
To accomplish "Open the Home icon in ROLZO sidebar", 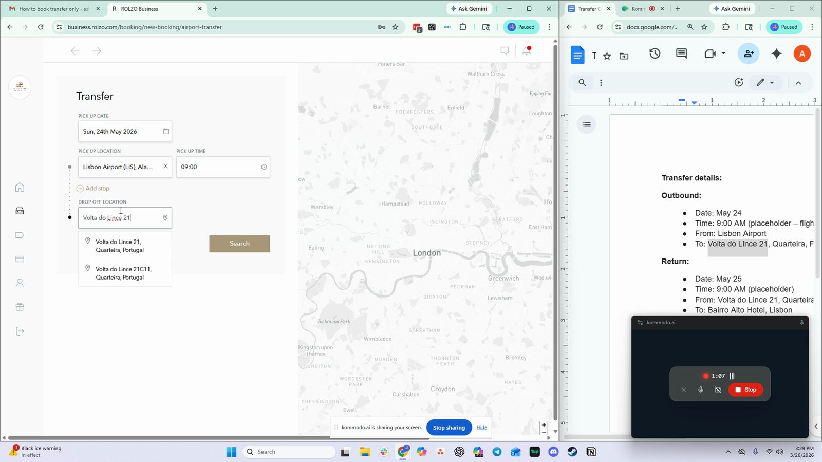I will click(x=20, y=187).
